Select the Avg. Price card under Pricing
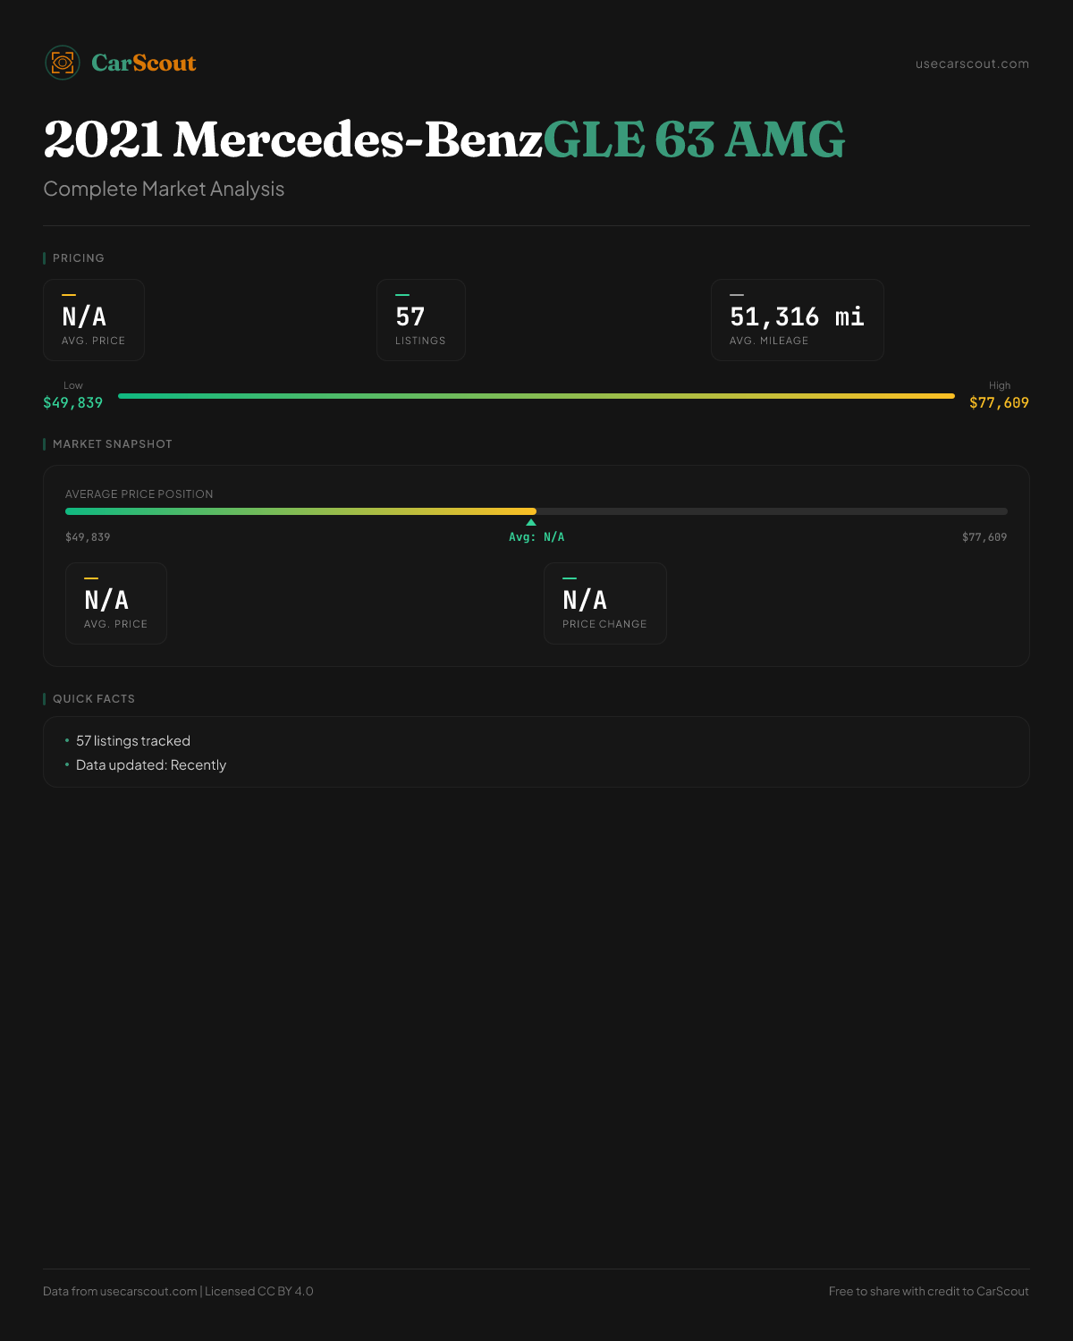The width and height of the screenshot is (1073, 1341). (x=94, y=320)
